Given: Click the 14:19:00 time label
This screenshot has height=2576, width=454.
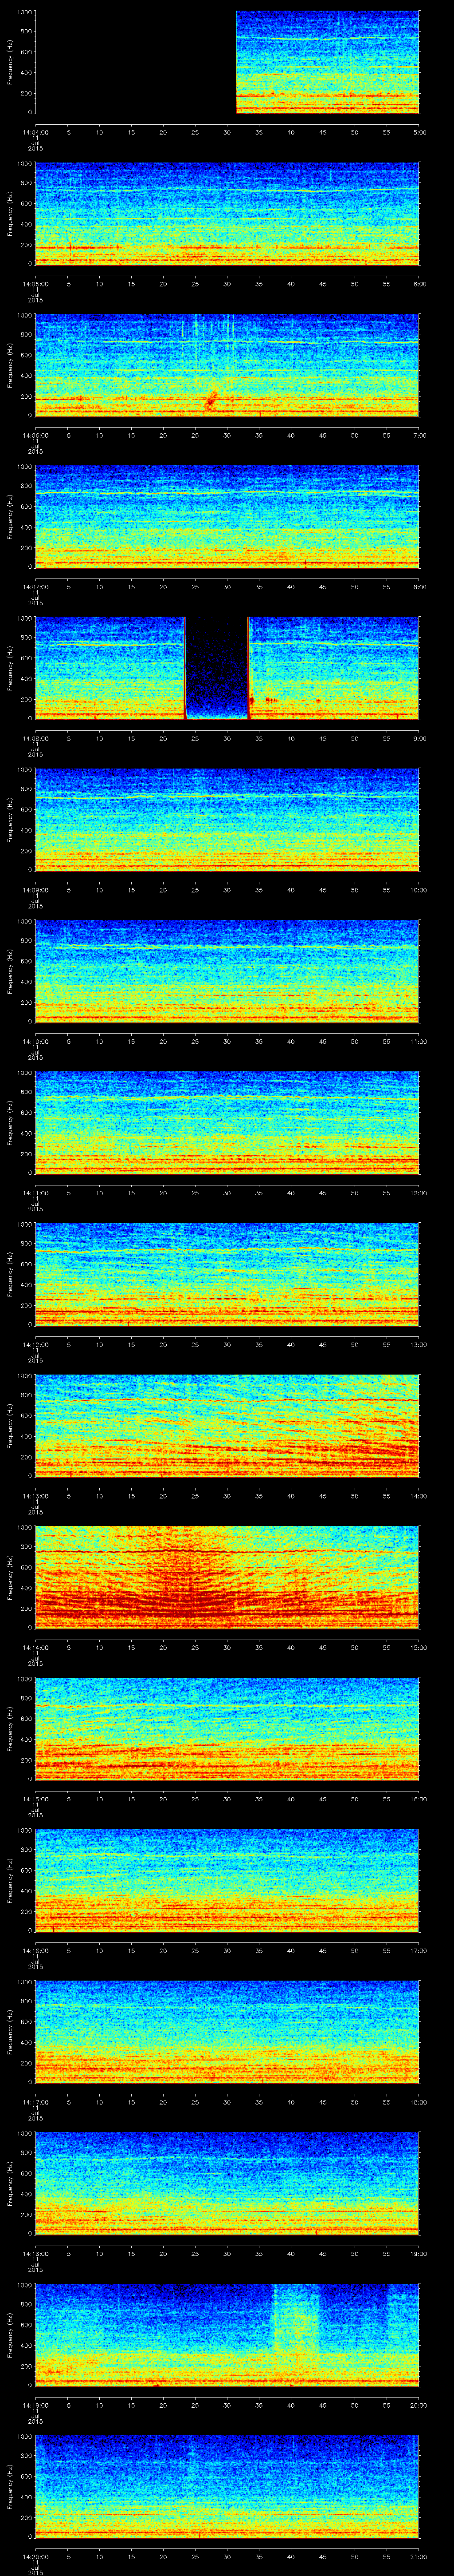Looking at the screenshot, I should [x=35, y=2404].
